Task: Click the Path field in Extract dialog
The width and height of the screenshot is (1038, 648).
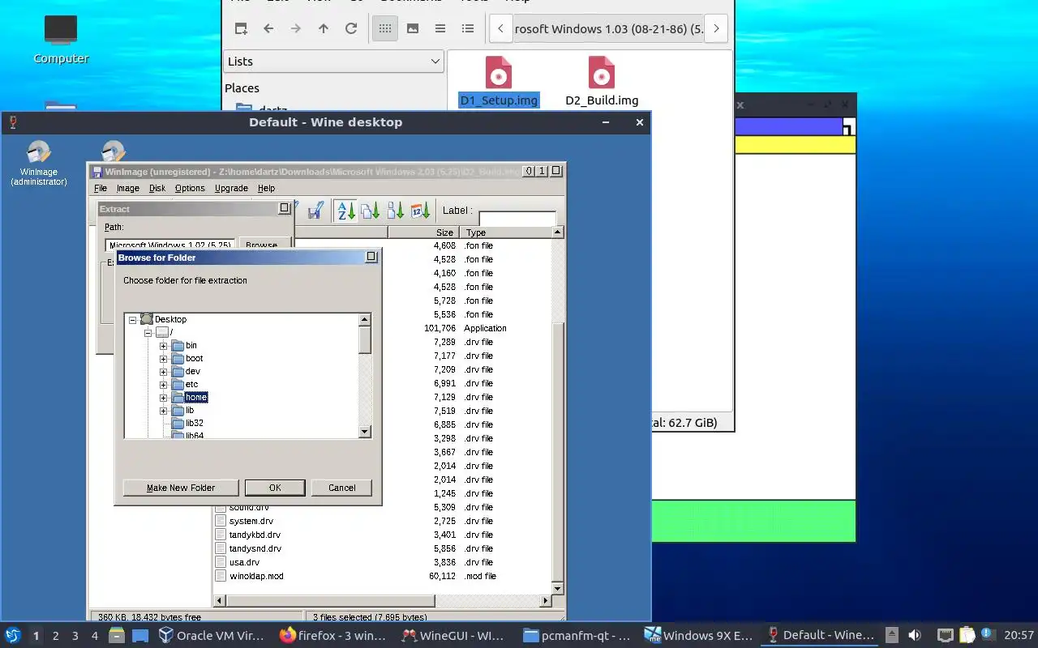Action: tap(170, 245)
